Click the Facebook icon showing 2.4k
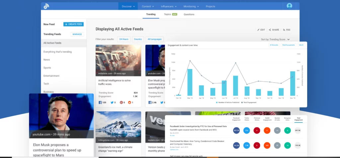 coord(150,102)
